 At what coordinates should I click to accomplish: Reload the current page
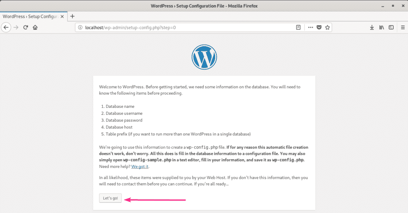25,27
